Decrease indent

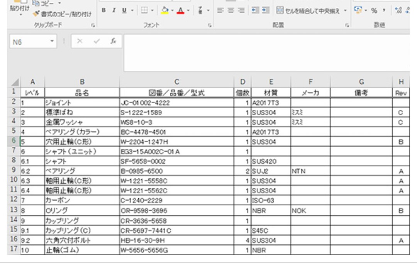[x=255, y=10]
